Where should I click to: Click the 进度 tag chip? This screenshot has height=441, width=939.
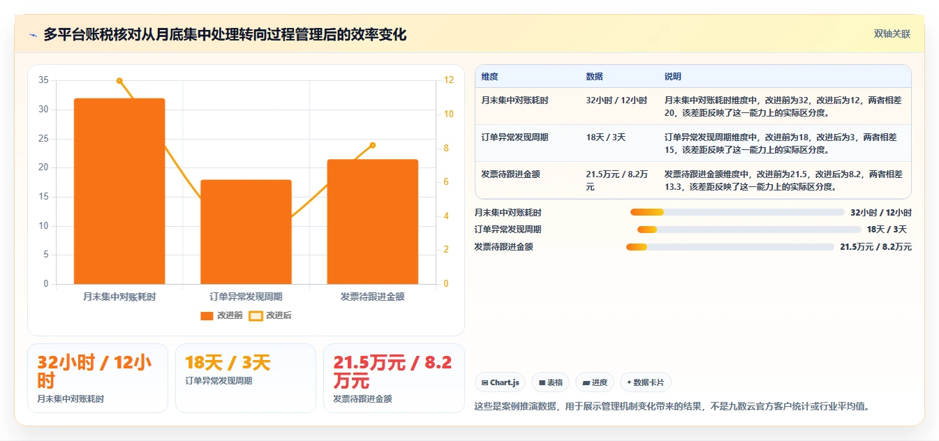pyautogui.click(x=595, y=382)
